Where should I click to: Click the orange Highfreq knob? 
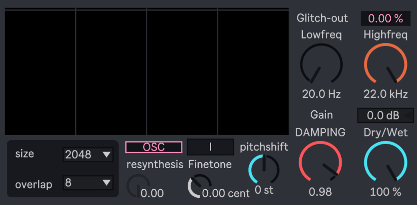(x=385, y=65)
